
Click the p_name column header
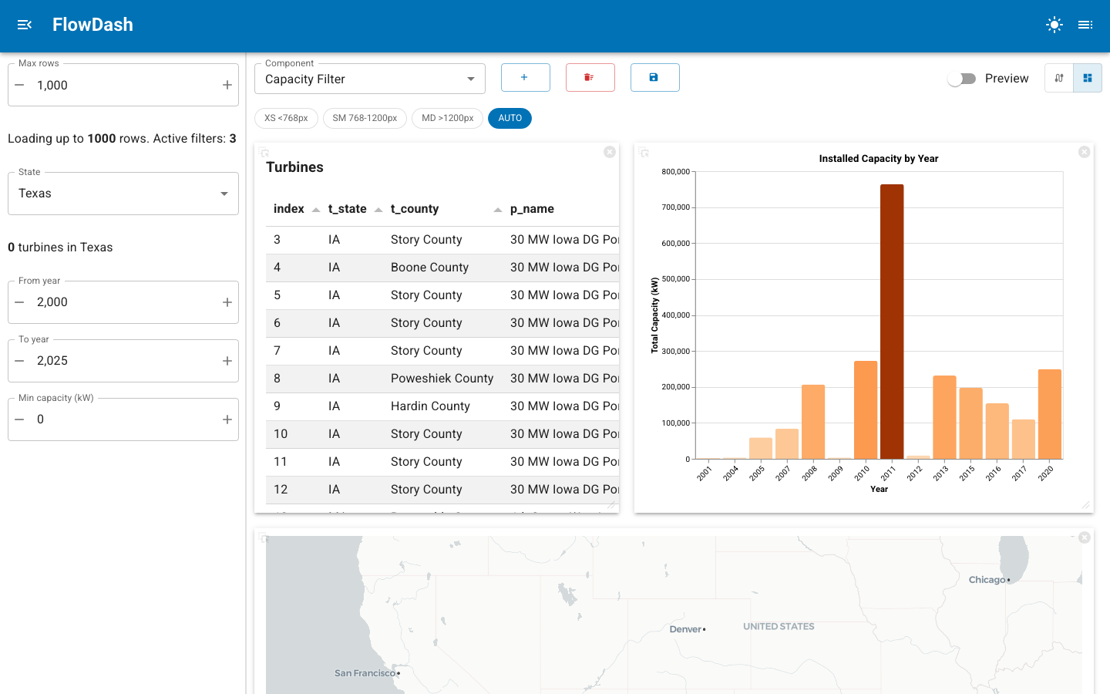click(x=532, y=209)
